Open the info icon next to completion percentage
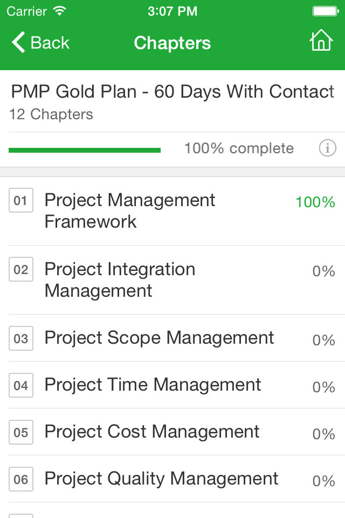The height and width of the screenshot is (518, 345). click(327, 148)
